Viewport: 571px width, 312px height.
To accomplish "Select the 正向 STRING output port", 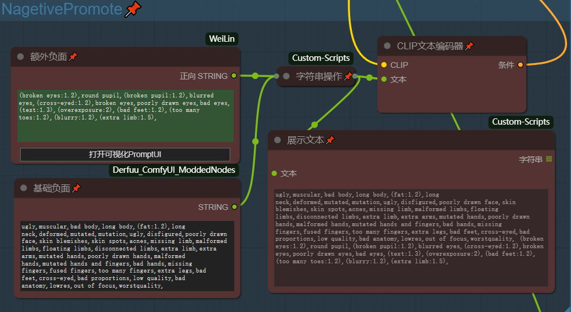I will pyautogui.click(x=234, y=75).
